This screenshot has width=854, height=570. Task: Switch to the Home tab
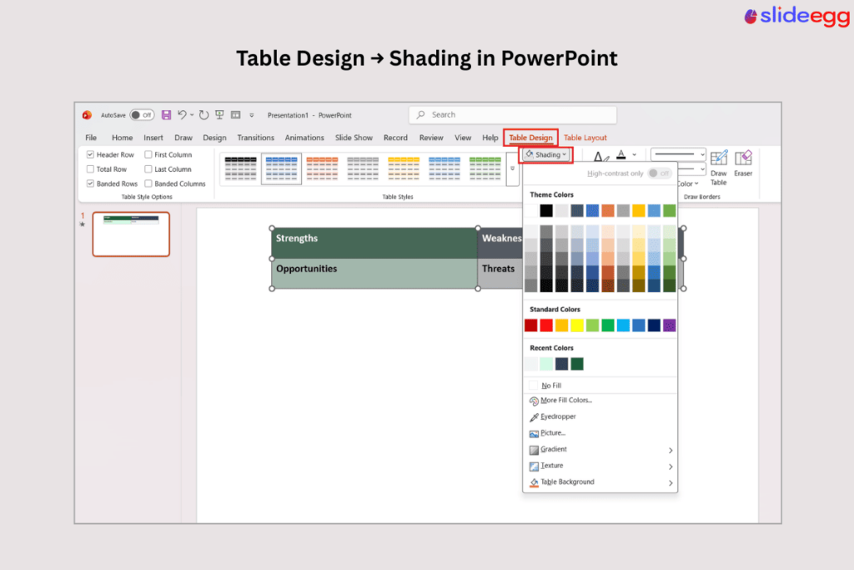[122, 138]
